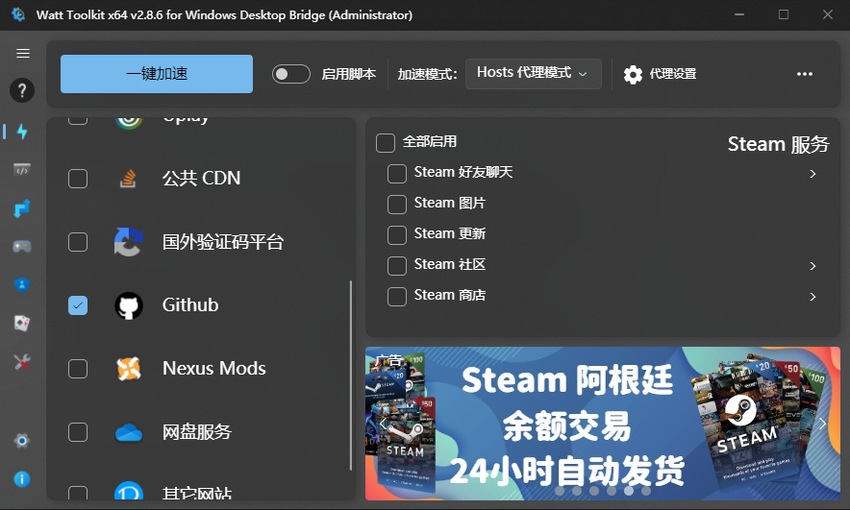Open the hamburger navigation menu
Screen dimensions: 850x510
[x=23, y=53]
